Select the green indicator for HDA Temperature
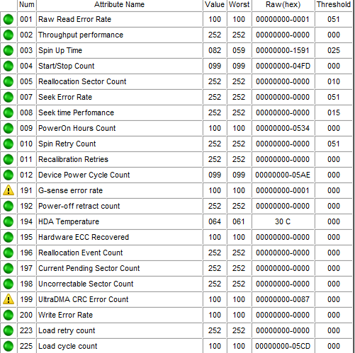 [x=9, y=221]
